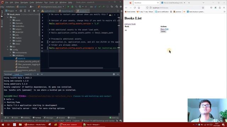Go back in Firefox

pos(126,8)
